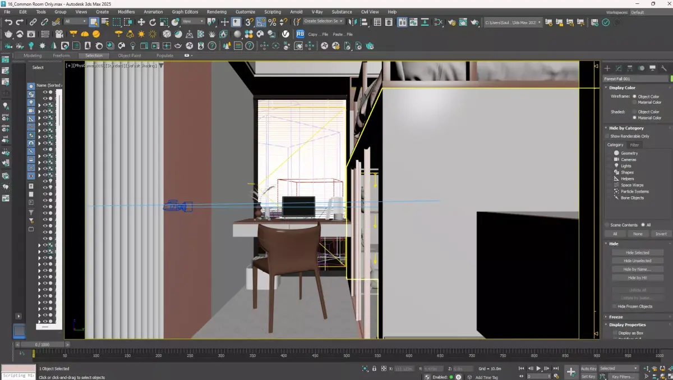Collapse the Hide by Category rollout
Image resolution: width=673 pixels, height=380 pixels.
click(626, 128)
